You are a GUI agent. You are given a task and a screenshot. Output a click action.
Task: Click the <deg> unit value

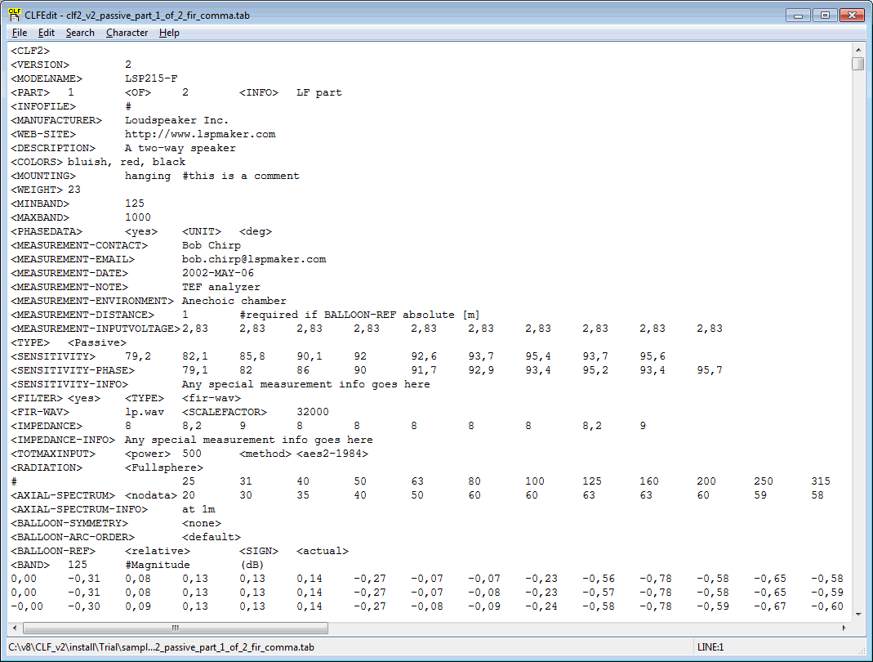256,231
